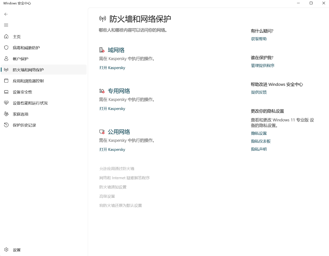Viewport: 329px width, 256px height.
Task: Open 应用和浏览器控制 section
Action: [44, 81]
